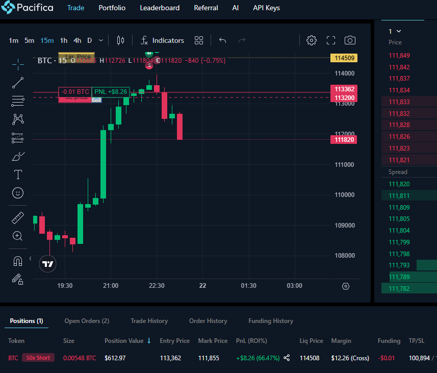Select the ruler measure tool
Image resolution: width=437 pixels, height=373 pixels.
(x=18, y=218)
